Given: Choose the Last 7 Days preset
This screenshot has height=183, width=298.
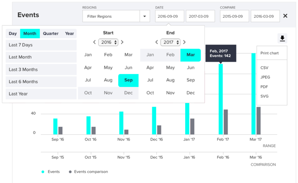Looking at the screenshot, I should pyautogui.click(x=41, y=45).
